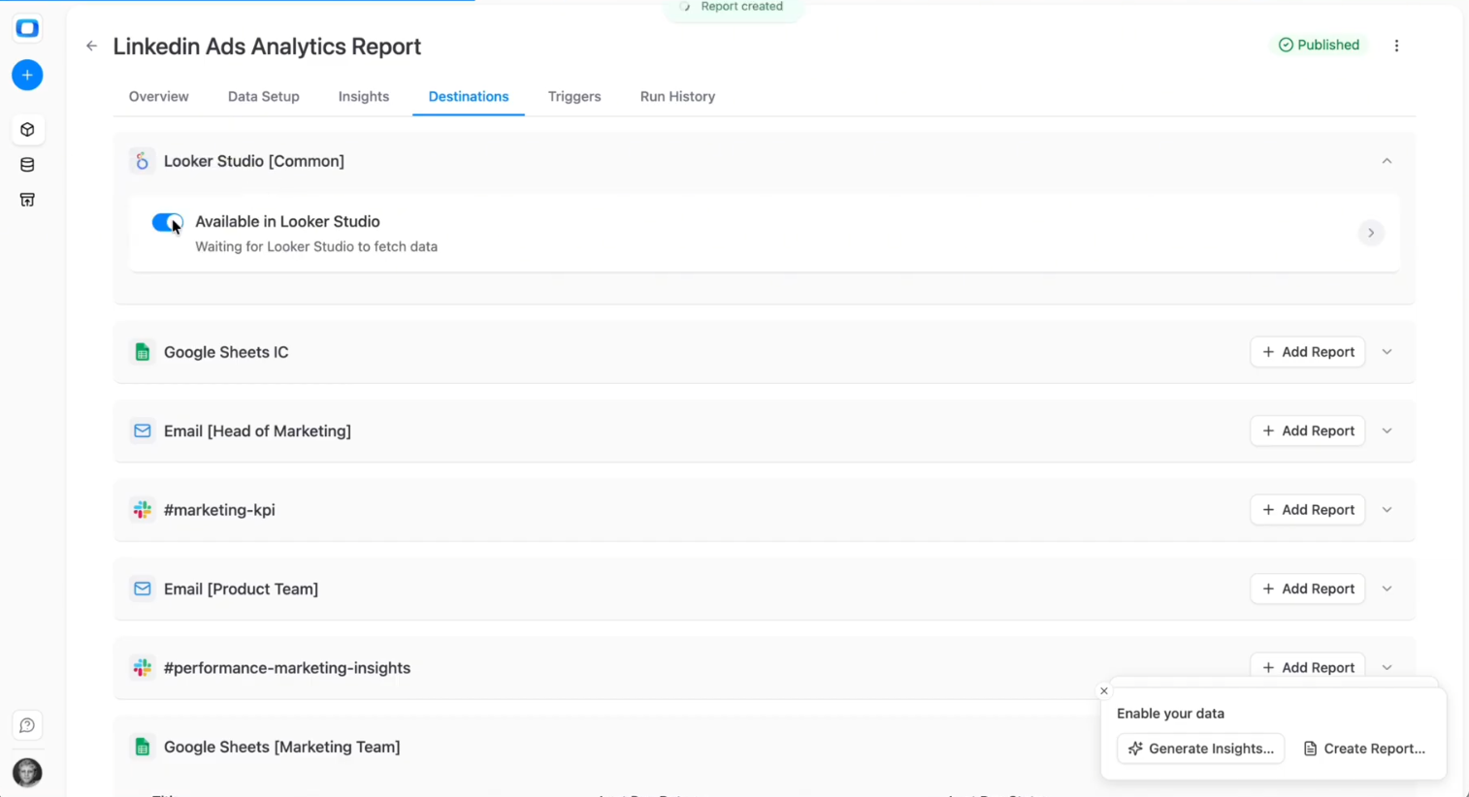Open the Looker Studio destination icon
The width and height of the screenshot is (1469, 797).
(142, 161)
